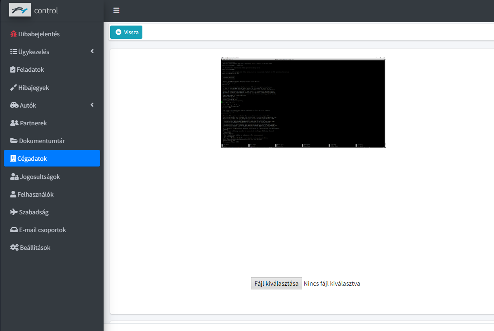
Task: Click the airplane icon beside Szabadság
Action: coord(14,212)
